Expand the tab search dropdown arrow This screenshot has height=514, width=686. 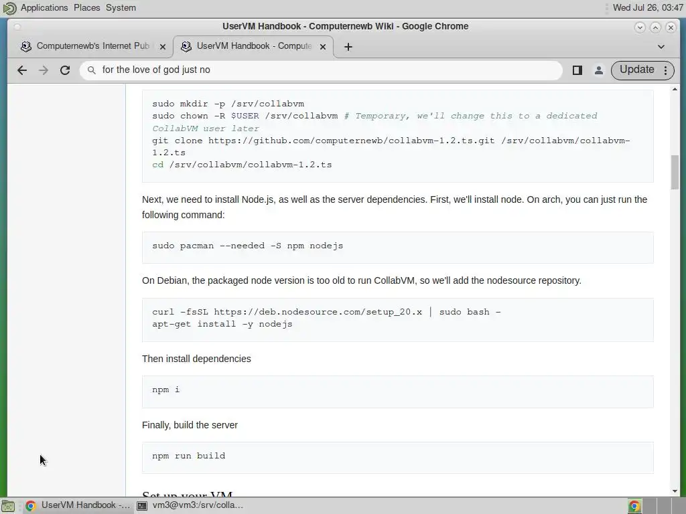point(661,47)
